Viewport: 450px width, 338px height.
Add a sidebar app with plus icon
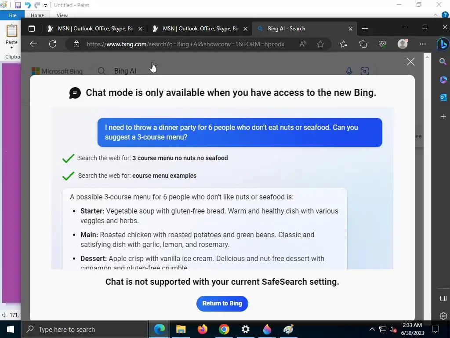coord(443,116)
